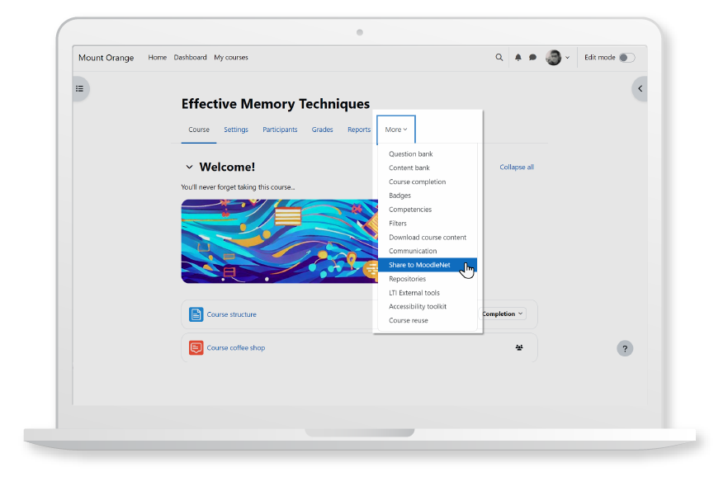Expand the right block drawer arrow

(640, 88)
